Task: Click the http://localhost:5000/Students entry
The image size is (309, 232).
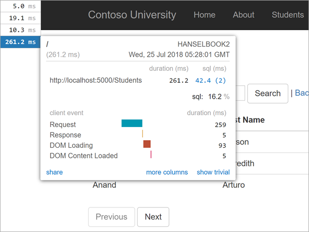Action: click(96, 80)
